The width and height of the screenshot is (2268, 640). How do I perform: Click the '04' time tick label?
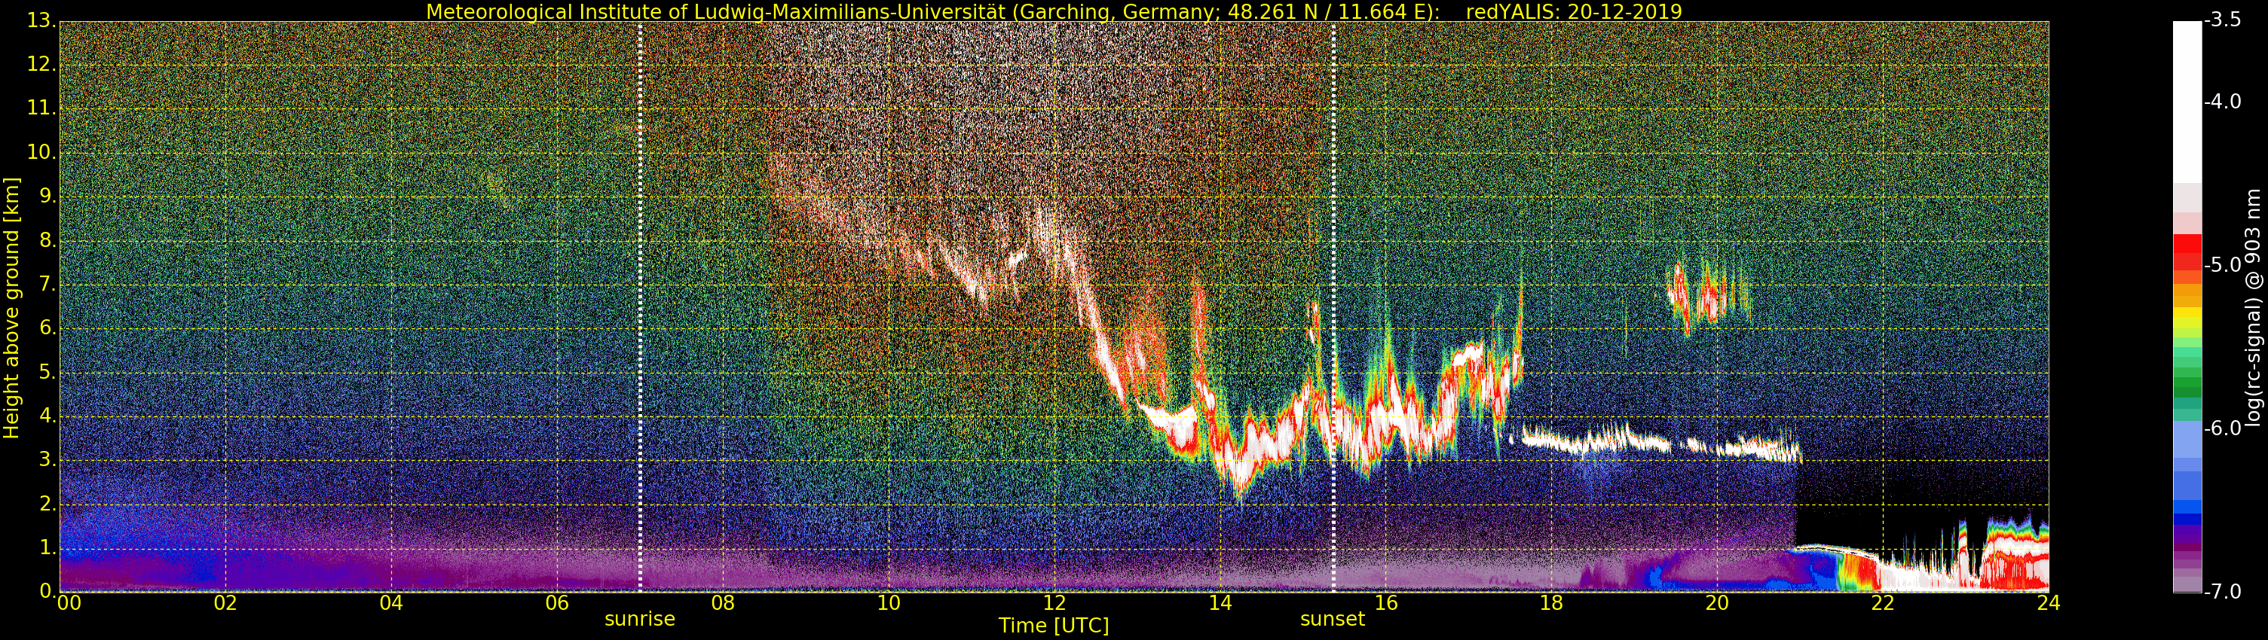[x=391, y=603]
